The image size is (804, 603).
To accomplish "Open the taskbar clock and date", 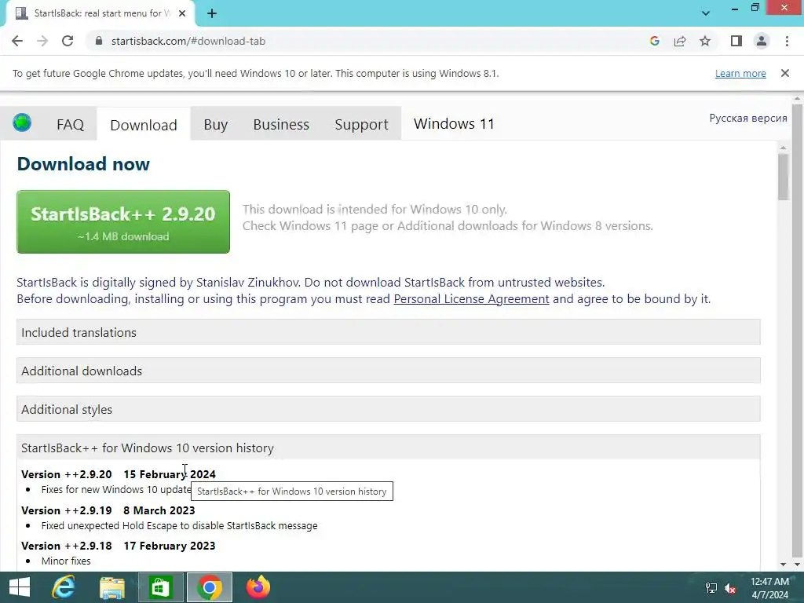I will click(x=769, y=588).
